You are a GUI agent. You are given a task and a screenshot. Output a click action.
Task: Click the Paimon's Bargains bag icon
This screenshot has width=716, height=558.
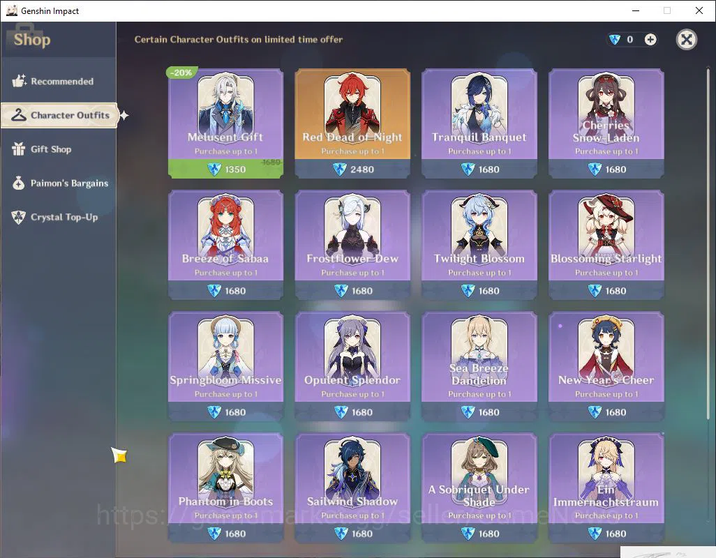pos(18,183)
